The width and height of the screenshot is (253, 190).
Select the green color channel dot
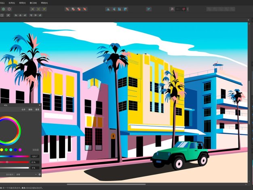(x=6, y=150)
